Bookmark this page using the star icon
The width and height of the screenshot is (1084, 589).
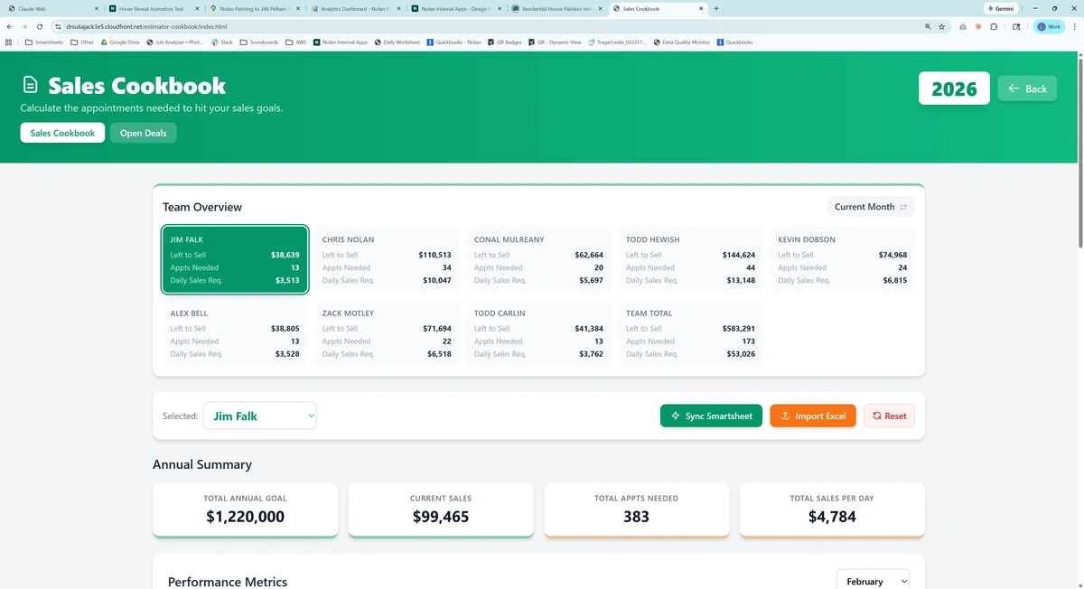tap(941, 27)
